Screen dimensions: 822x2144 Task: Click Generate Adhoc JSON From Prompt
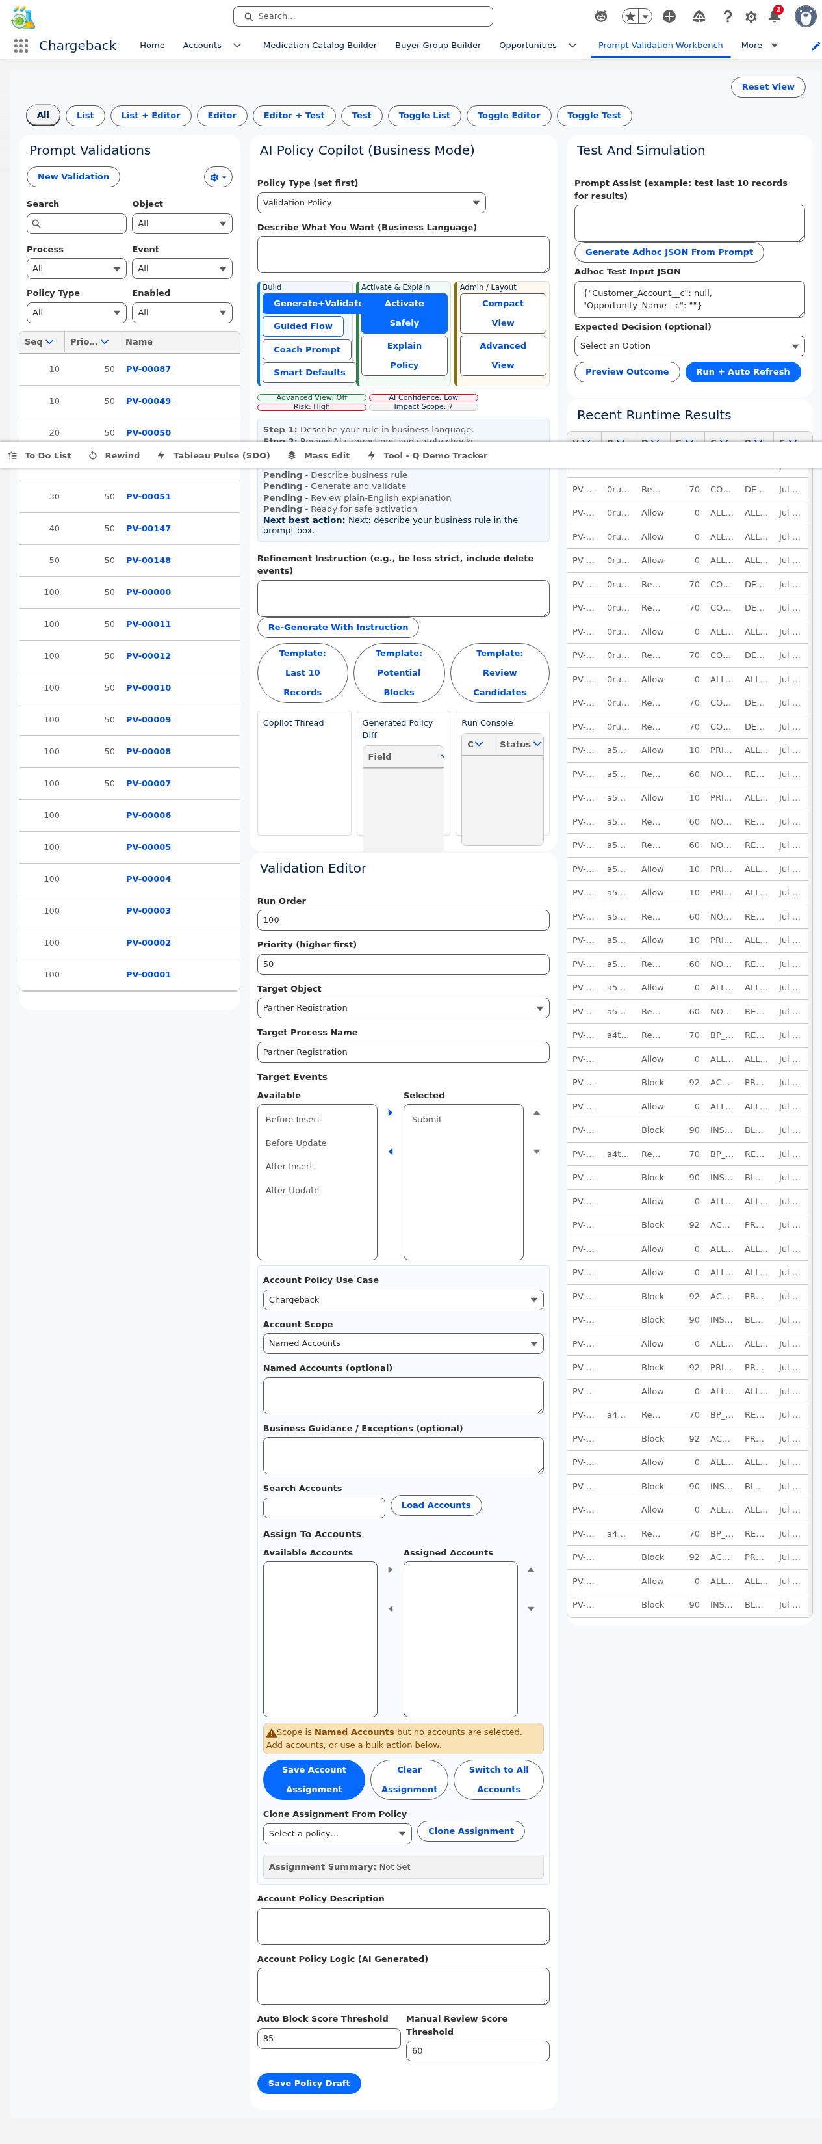[669, 252]
